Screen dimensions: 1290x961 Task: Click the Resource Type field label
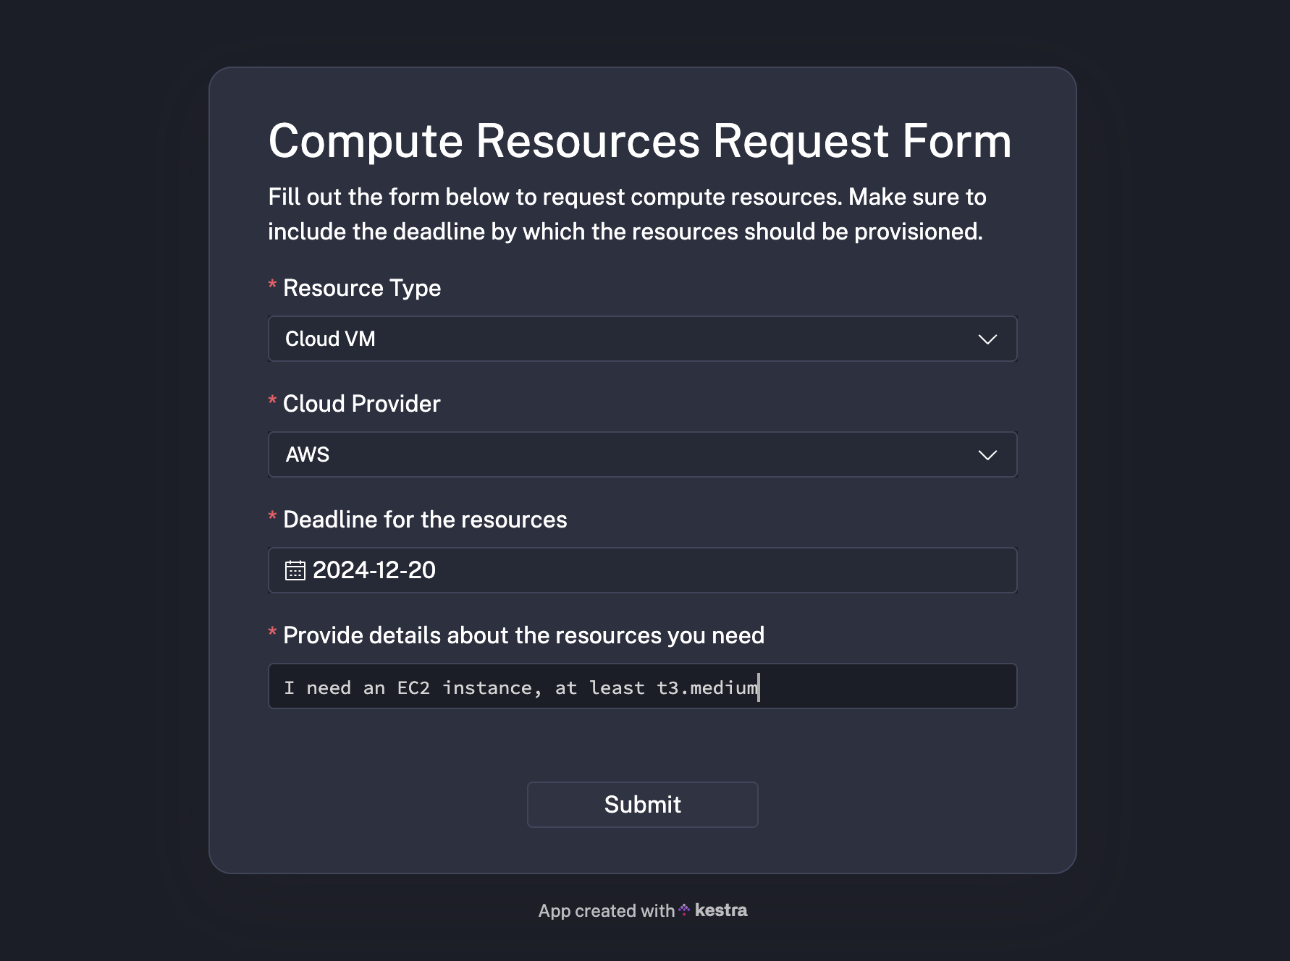[362, 288]
